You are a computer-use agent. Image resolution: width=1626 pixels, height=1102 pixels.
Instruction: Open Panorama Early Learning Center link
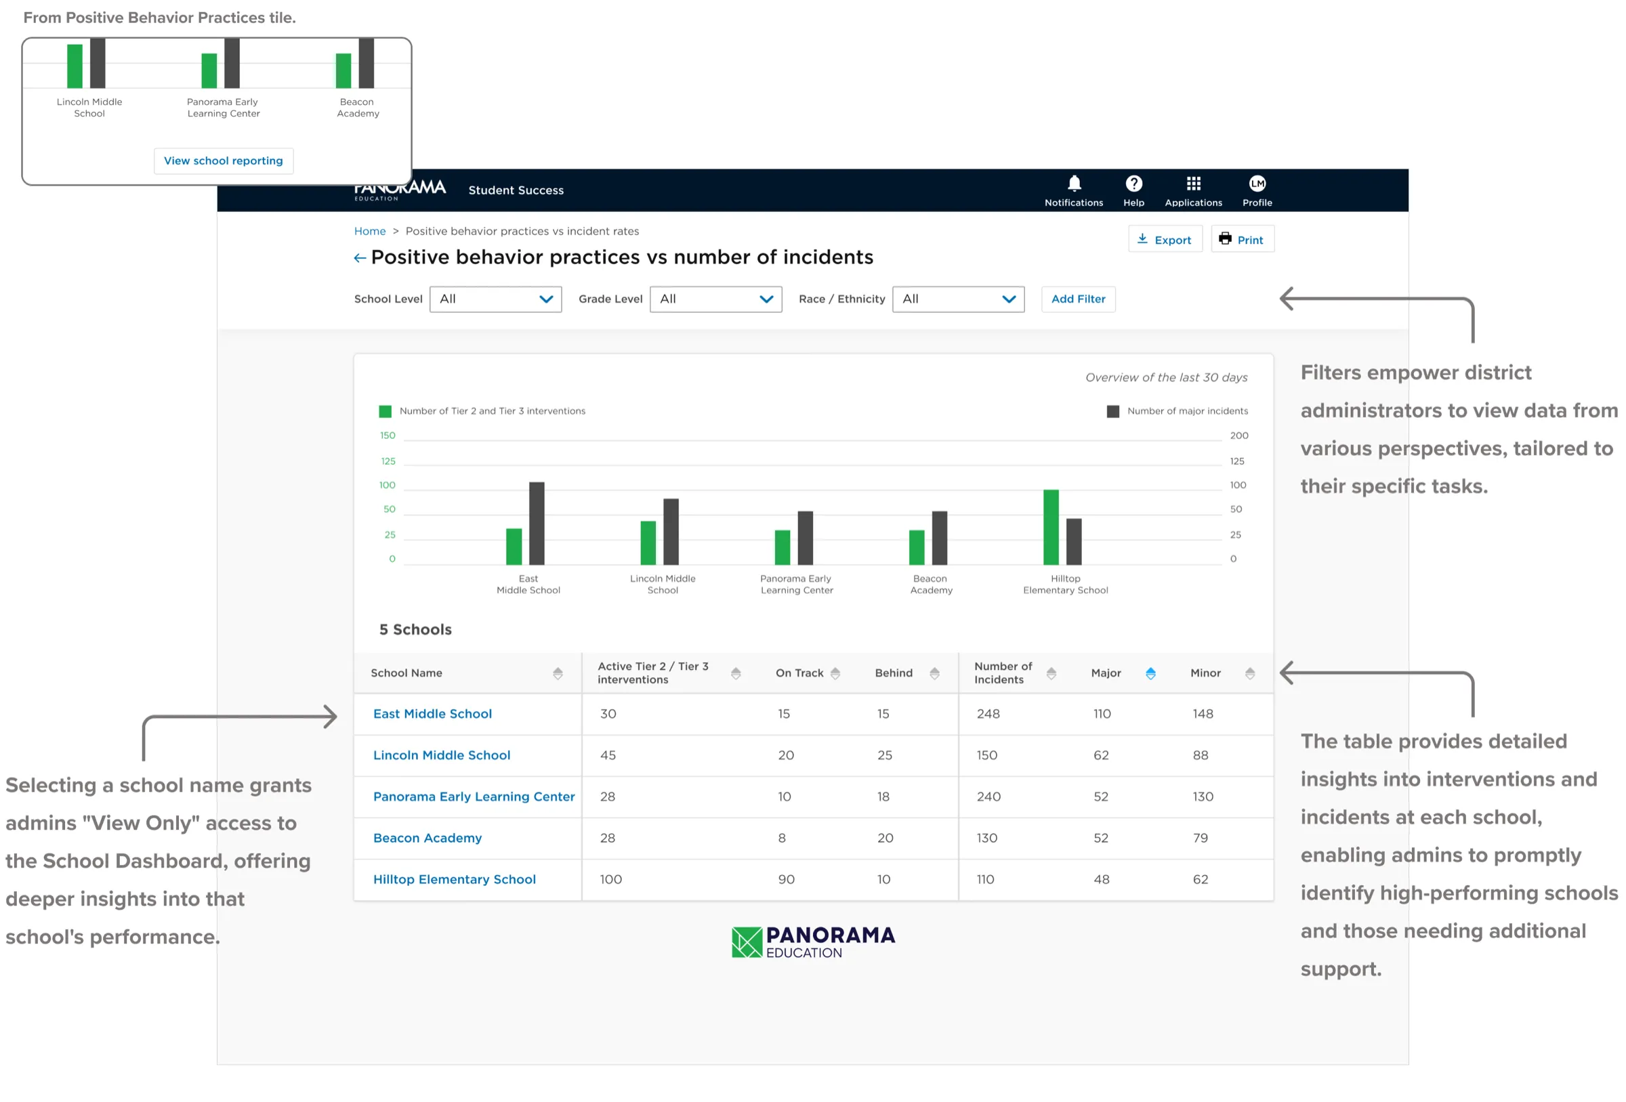click(x=474, y=797)
